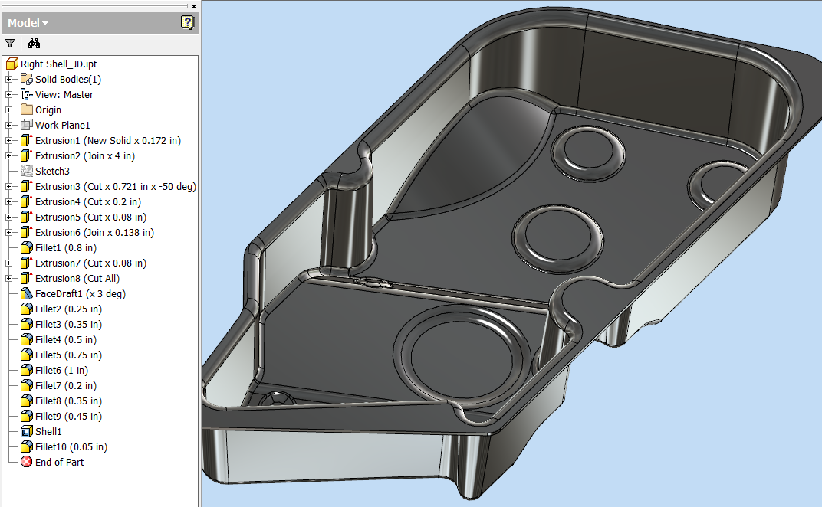Select 'Fillet8 (0.35 in)' in tree
Viewport: 822px width, 507px height.
(x=68, y=401)
